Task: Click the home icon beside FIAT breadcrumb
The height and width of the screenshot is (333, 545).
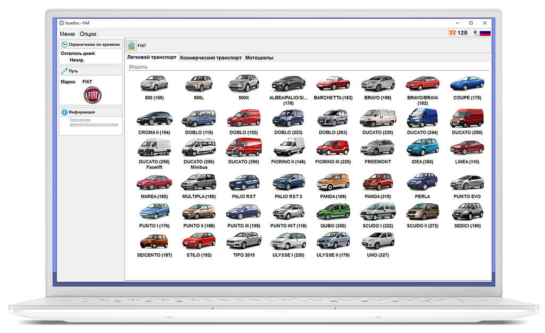Action: tap(131, 46)
